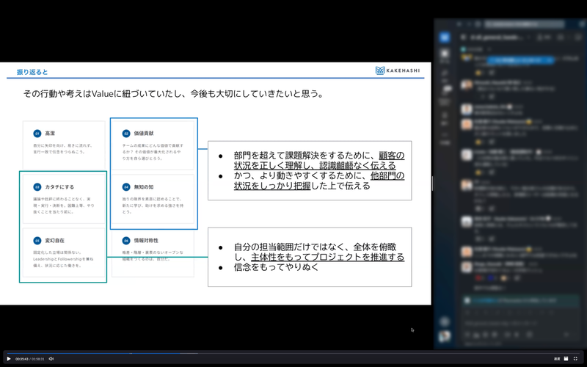Click the 信念をもってやりぬく bullet
This screenshot has width=587, height=367.
276,267
